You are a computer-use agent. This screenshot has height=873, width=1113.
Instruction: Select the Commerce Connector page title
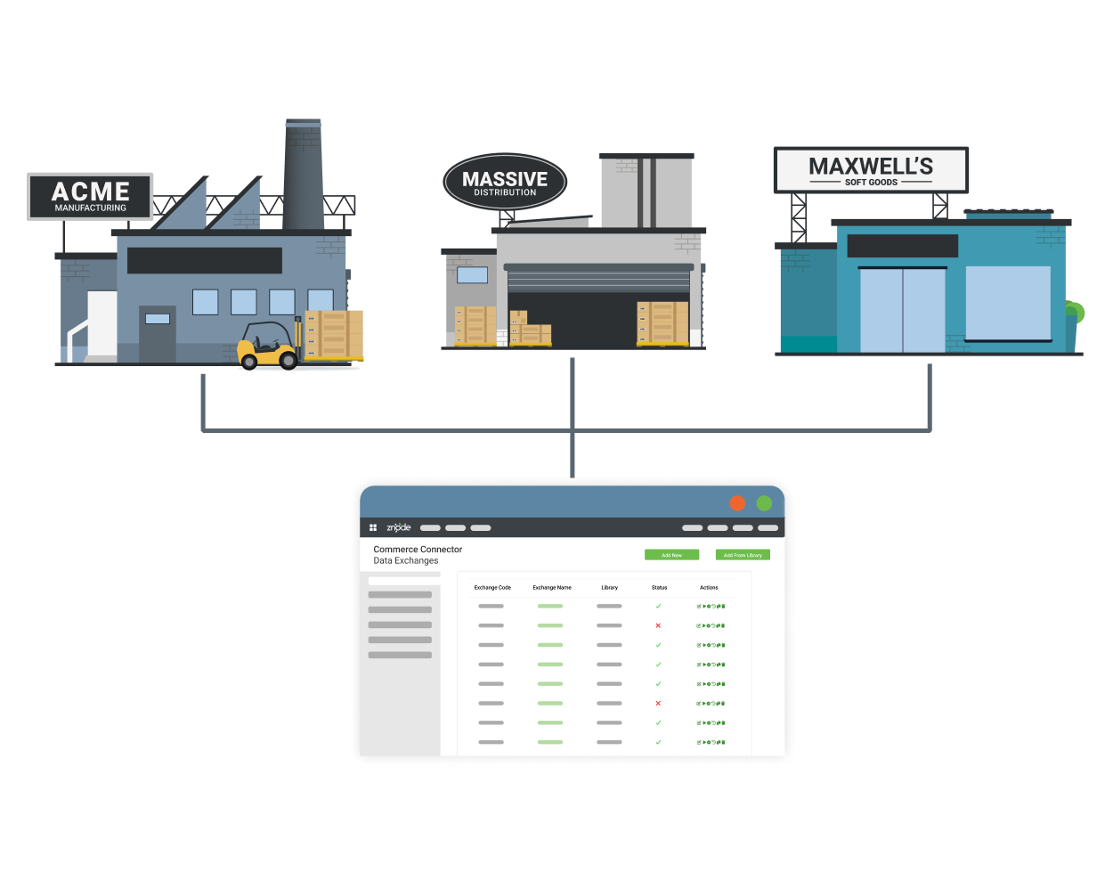click(x=418, y=550)
